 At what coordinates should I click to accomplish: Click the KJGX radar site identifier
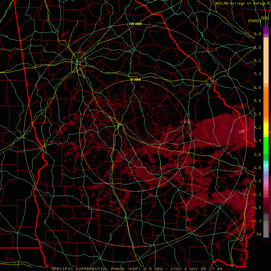click(176, 269)
